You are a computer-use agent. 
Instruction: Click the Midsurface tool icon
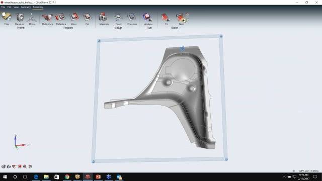coord(47,17)
